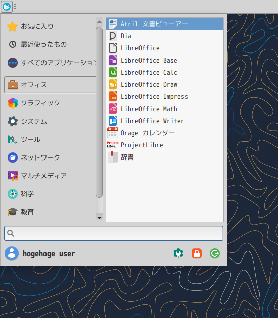Click the yellow LibreOffice Draw icon
The height and width of the screenshot is (318, 278).
click(x=113, y=84)
